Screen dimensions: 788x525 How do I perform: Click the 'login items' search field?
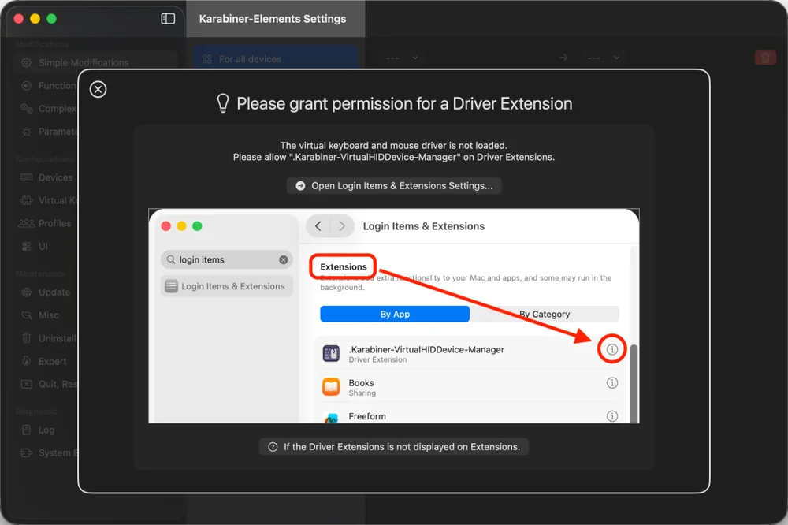tap(227, 259)
